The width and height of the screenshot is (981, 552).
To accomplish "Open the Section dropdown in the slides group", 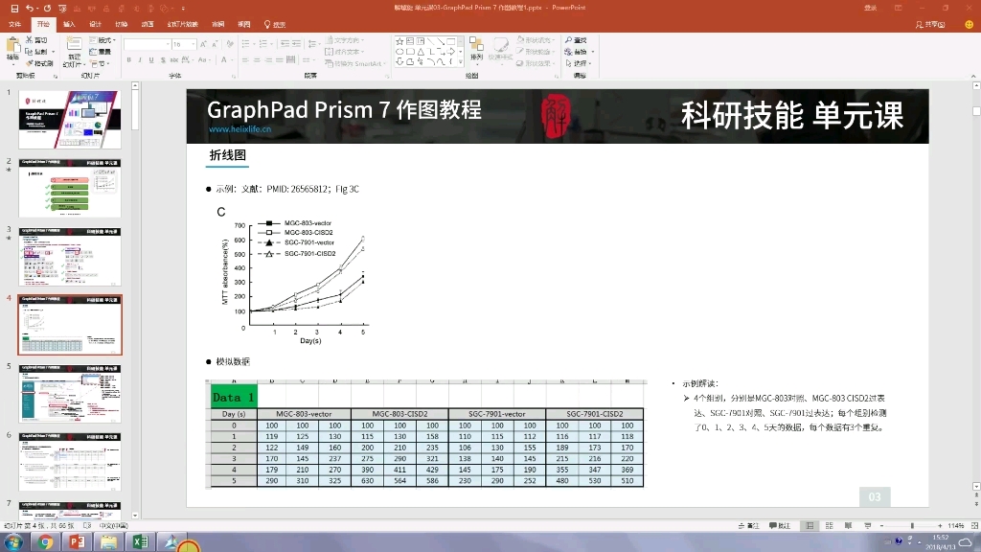I will [x=100, y=63].
